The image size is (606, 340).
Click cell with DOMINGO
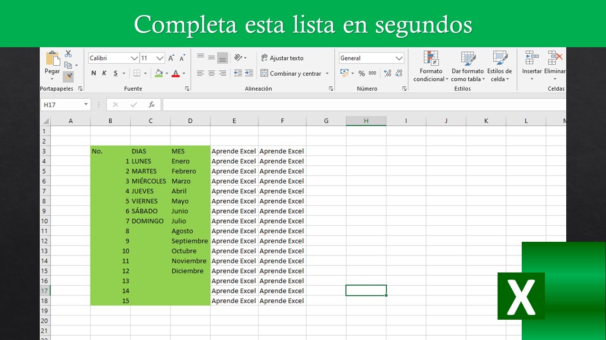(150, 221)
